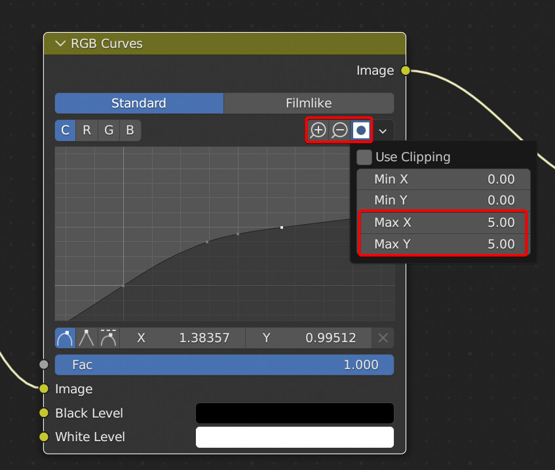Image resolution: width=555 pixels, height=470 pixels.
Task: Click the point Y coordinate field
Action: pos(309,338)
